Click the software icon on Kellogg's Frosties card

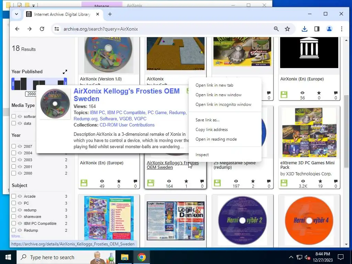(151, 183)
